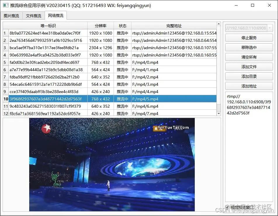Select the 网络推流 tab

click(56, 15)
